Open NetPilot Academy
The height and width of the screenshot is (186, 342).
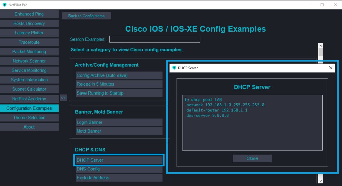point(29,99)
